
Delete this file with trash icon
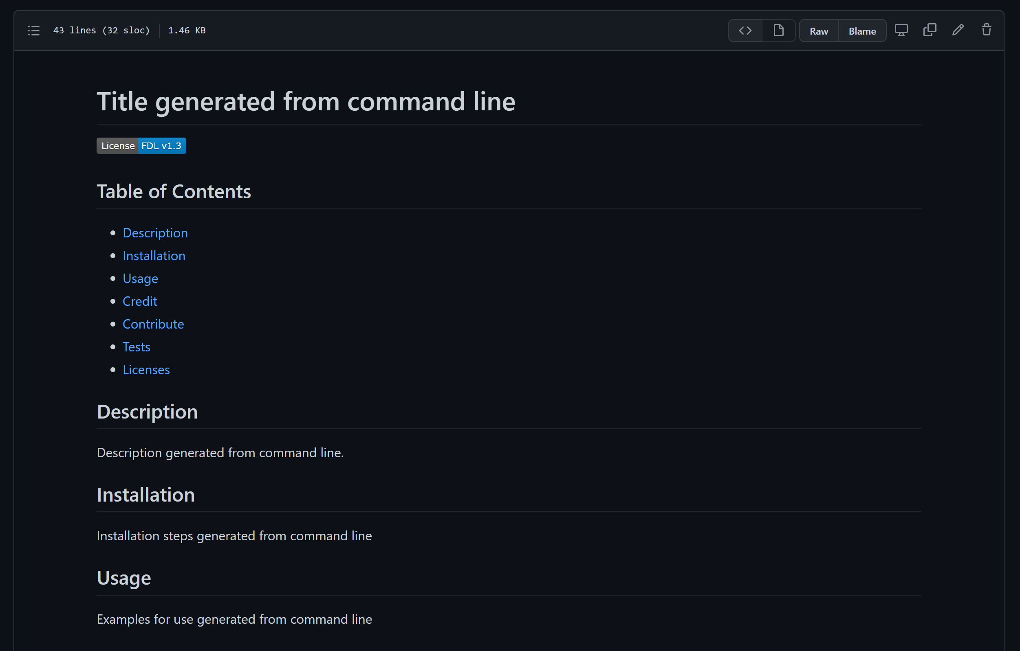click(986, 31)
